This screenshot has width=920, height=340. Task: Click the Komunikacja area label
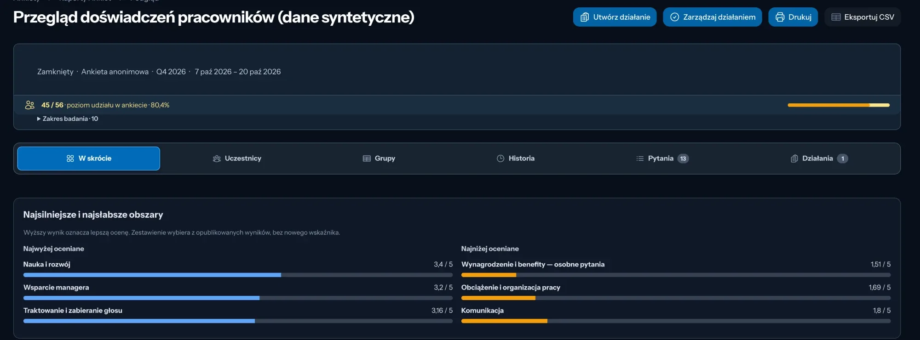coord(483,310)
